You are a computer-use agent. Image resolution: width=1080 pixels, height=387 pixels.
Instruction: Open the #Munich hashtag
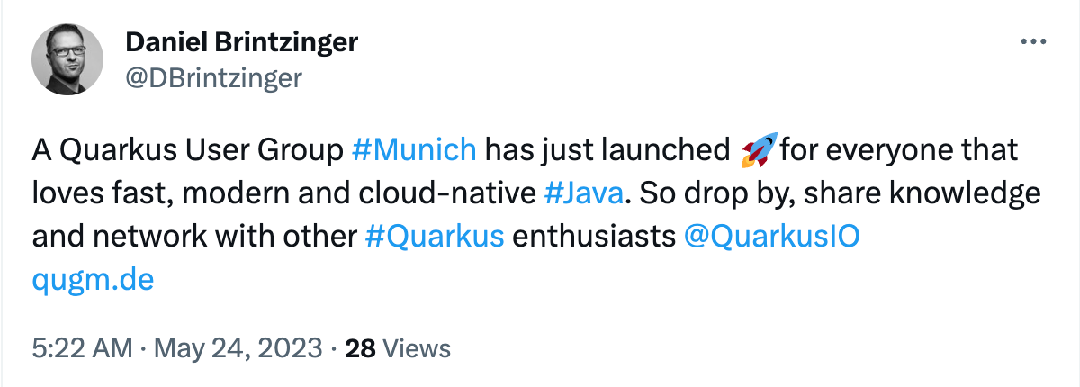pyautogui.click(x=415, y=150)
